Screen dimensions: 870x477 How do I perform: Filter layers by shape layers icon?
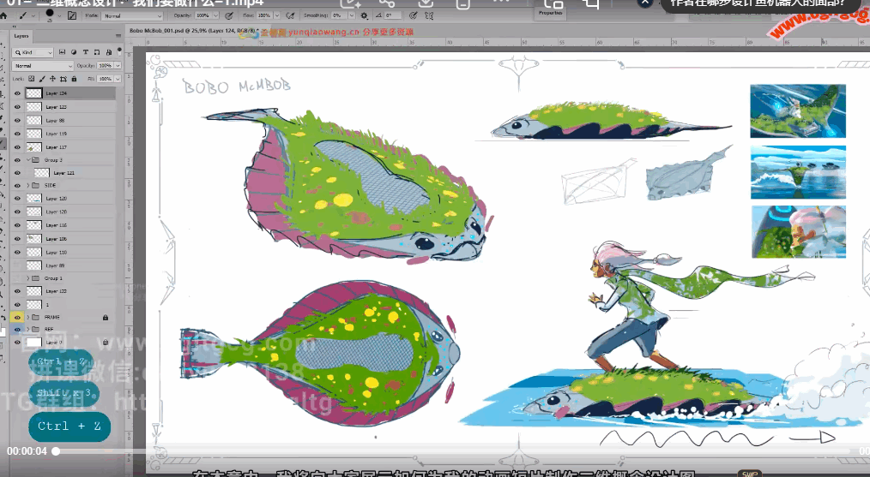point(97,52)
